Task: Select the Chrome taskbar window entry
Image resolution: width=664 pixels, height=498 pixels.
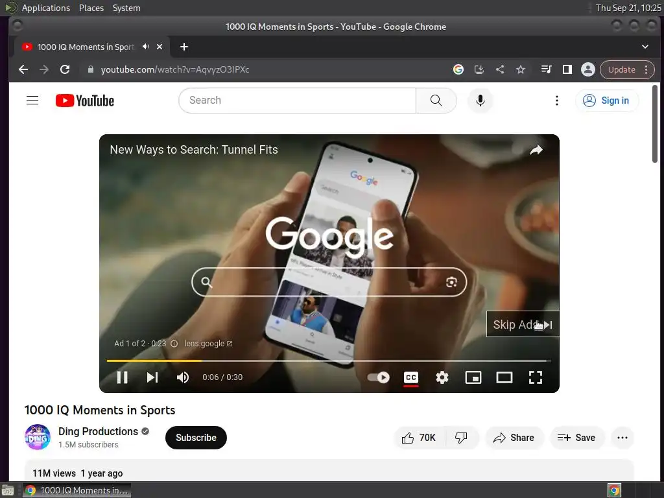Action: point(77,490)
